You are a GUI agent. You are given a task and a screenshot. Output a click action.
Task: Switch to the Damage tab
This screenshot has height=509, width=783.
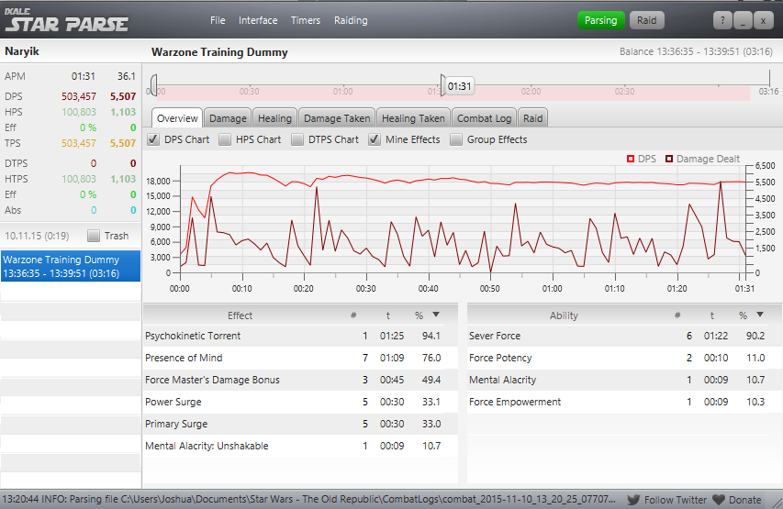pyautogui.click(x=228, y=118)
